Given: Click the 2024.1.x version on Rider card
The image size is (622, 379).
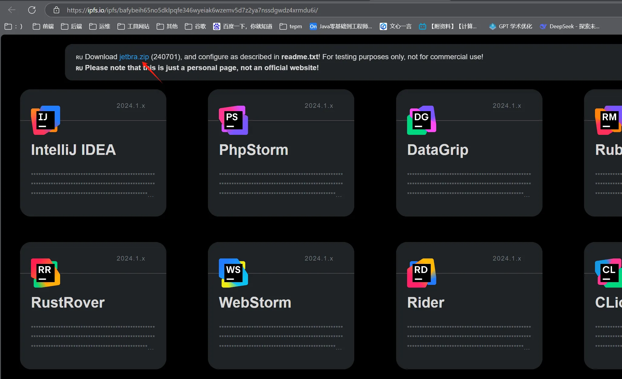Looking at the screenshot, I should [507, 258].
